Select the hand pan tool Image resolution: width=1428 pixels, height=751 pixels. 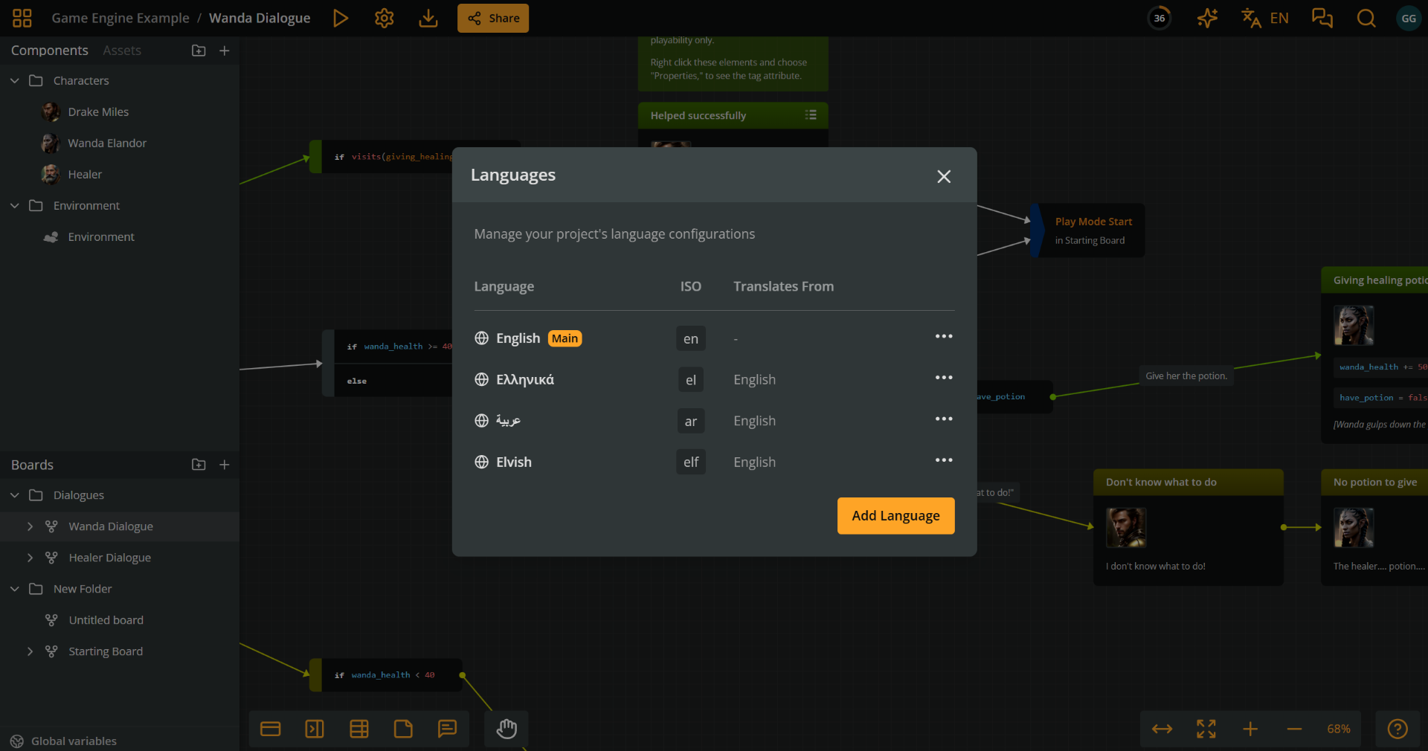(x=506, y=729)
